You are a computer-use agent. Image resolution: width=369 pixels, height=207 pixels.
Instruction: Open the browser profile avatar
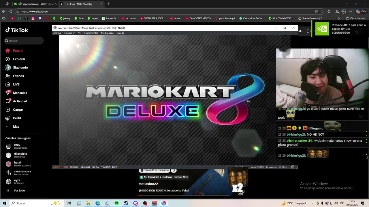pos(344,11)
